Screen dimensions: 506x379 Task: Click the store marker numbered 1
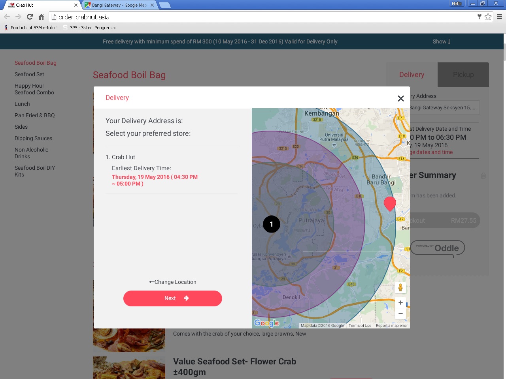pyautogui.click(x=271, y=224)
